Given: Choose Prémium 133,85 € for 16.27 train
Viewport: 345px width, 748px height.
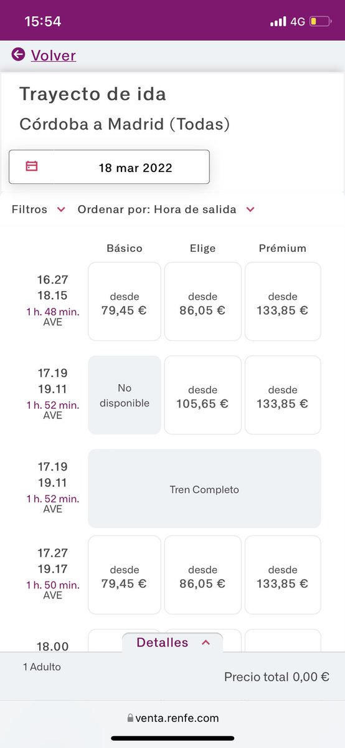Looking at the screenshot, I should click(x=283, y=302).
